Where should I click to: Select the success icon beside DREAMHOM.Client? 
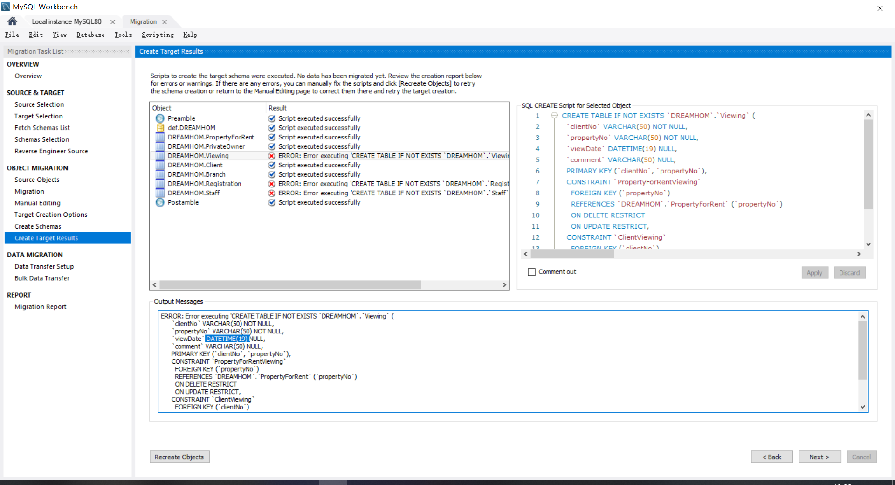click(272, 165)
